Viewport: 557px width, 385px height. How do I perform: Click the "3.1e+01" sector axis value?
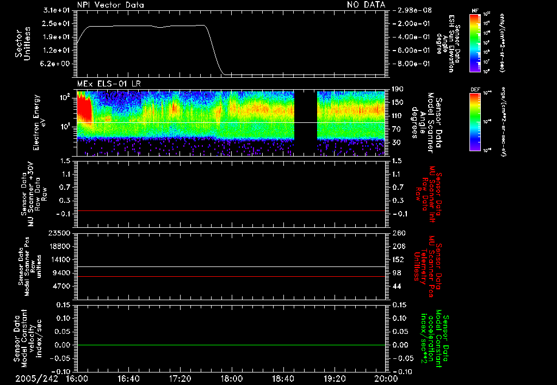(x=56, y=10)
